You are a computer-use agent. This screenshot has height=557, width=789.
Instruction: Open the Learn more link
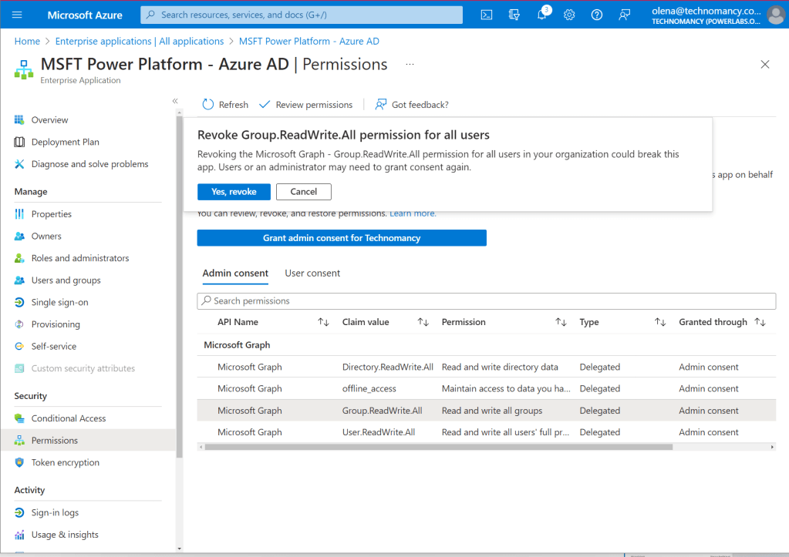413,213
